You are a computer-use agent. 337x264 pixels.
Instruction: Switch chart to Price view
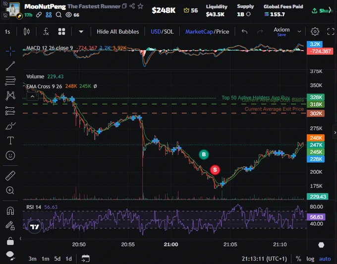223,32
